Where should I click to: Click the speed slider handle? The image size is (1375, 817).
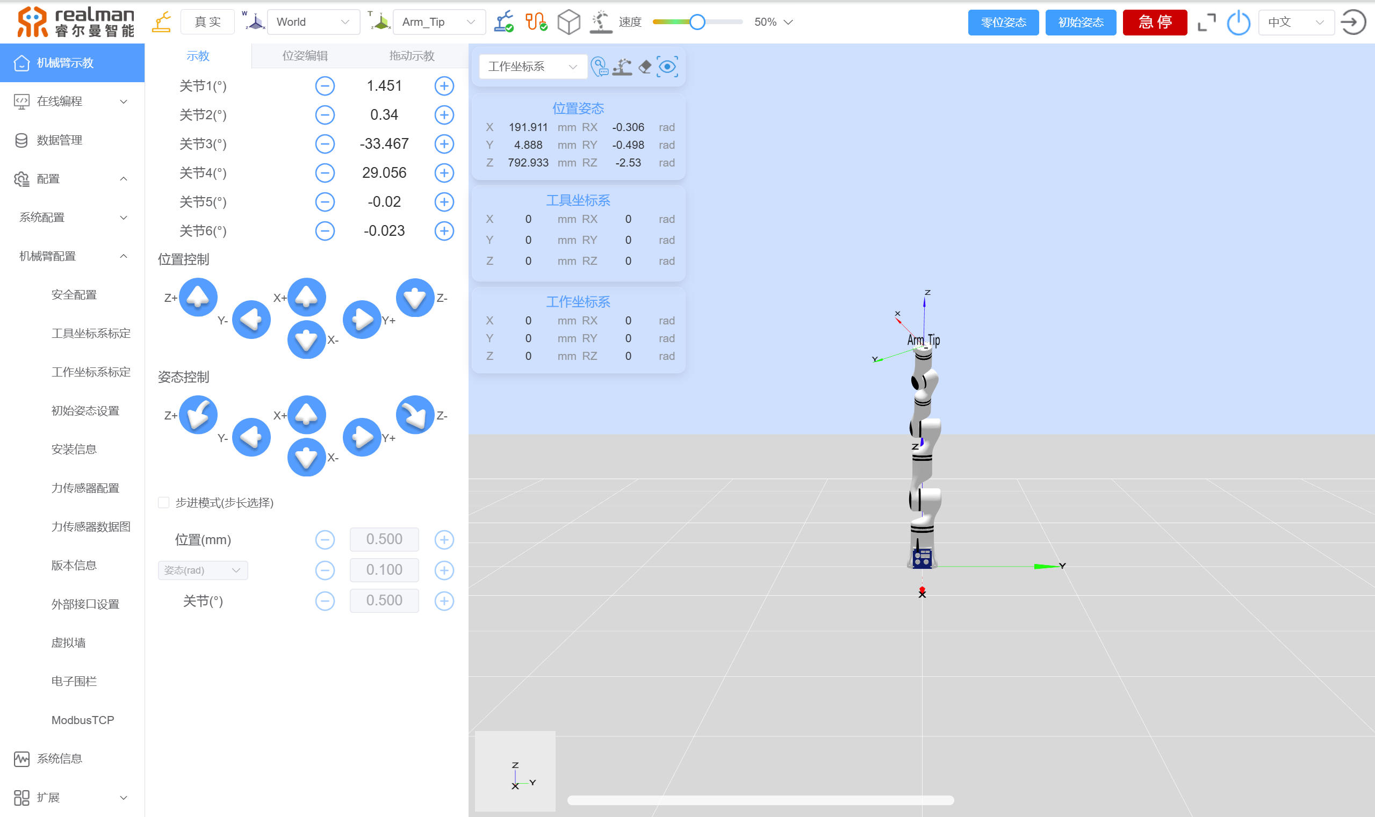click(697, 22)
